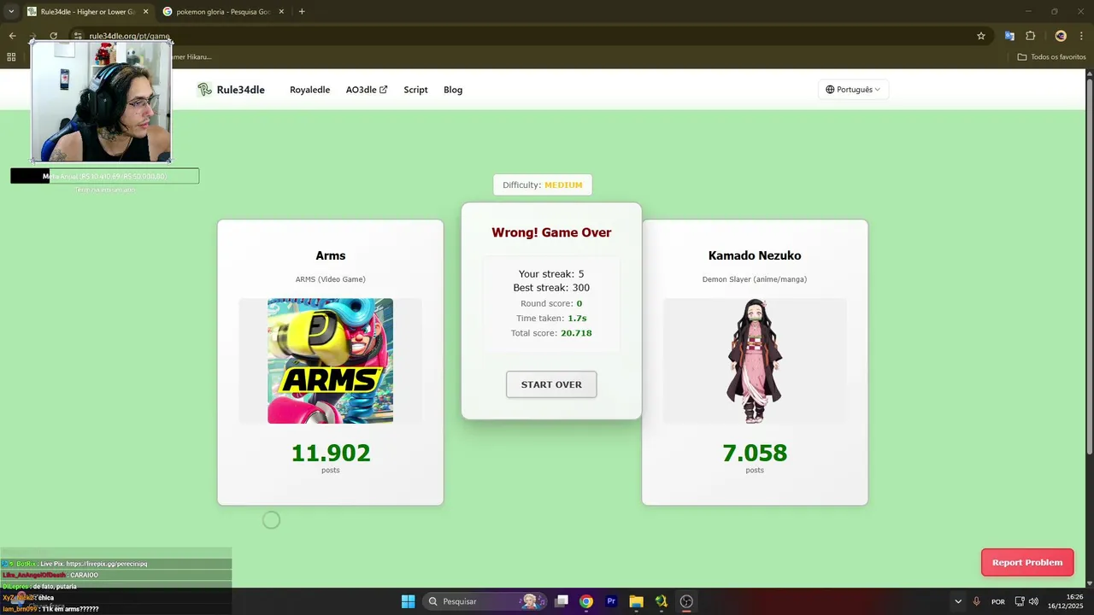Click the donation goal progress bar
This screenshot has width=1094, height=615.
104,176
